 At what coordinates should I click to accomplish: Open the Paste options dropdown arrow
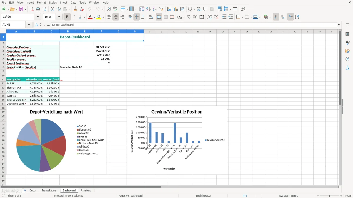[x=69, y=9]
